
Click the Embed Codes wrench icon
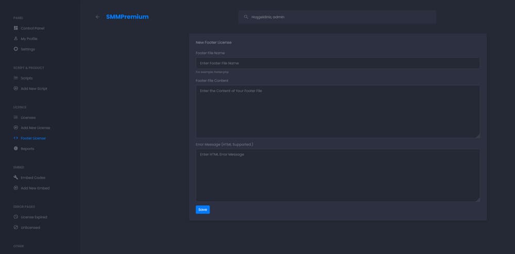pyautogui.click(x=16, y=177)
